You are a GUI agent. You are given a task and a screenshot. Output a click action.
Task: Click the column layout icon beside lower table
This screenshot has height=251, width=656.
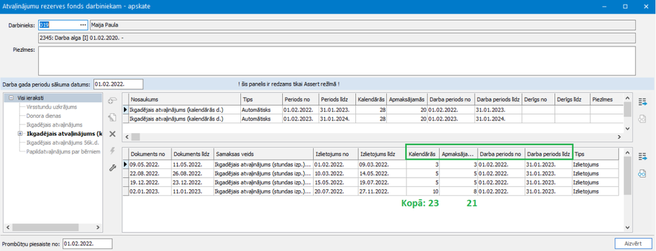(x=642, y=157)
